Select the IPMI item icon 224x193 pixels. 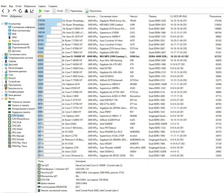(10, 37)
